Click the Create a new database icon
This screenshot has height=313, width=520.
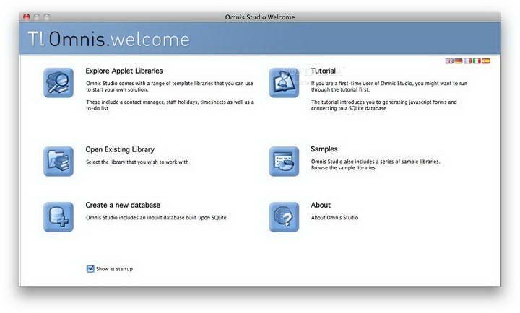[x=58, y=217]
